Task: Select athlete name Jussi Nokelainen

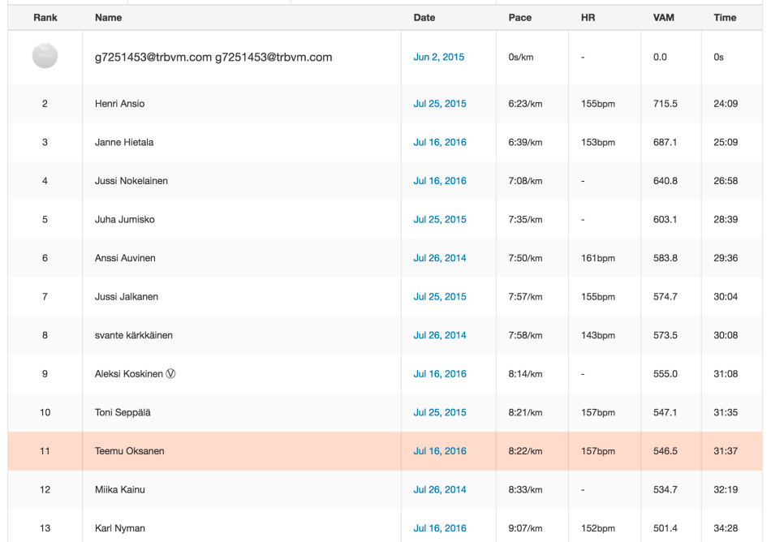Action: 131,181
